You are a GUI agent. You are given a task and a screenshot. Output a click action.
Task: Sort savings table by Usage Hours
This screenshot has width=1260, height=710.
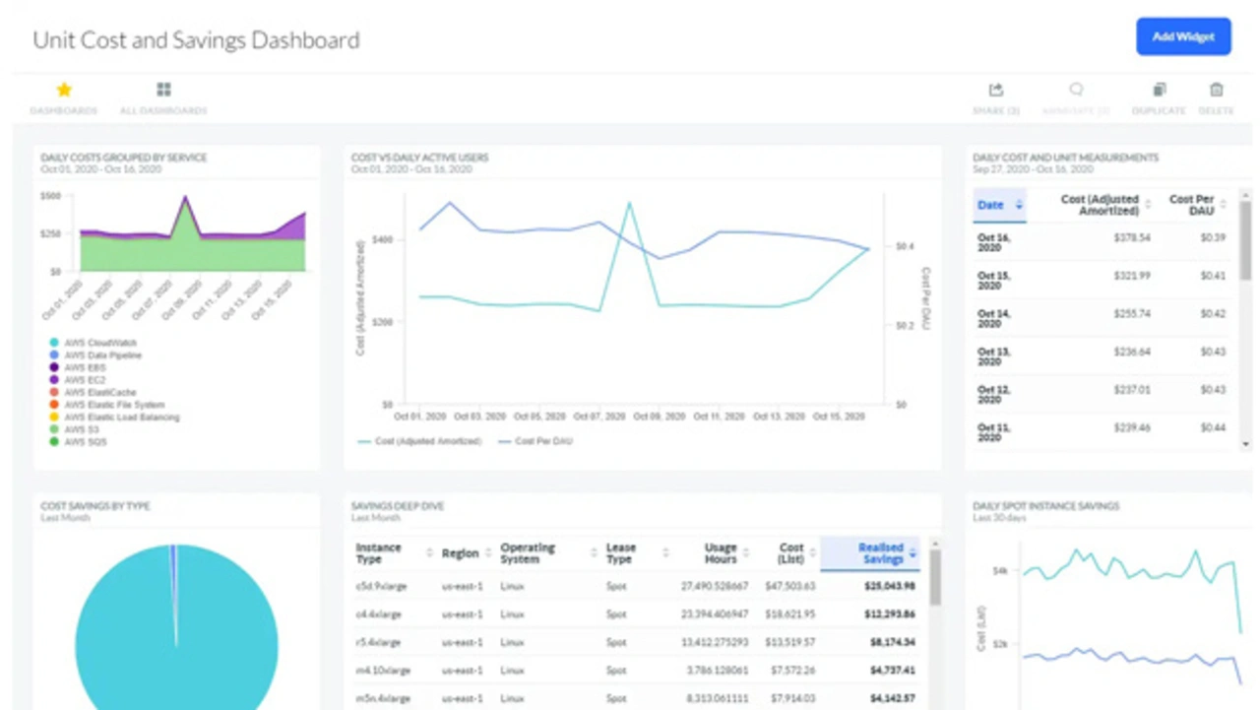point(720,553)
